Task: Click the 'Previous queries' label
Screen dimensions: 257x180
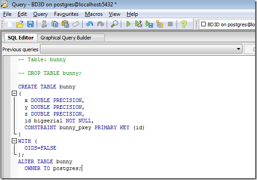Action: 20,49
